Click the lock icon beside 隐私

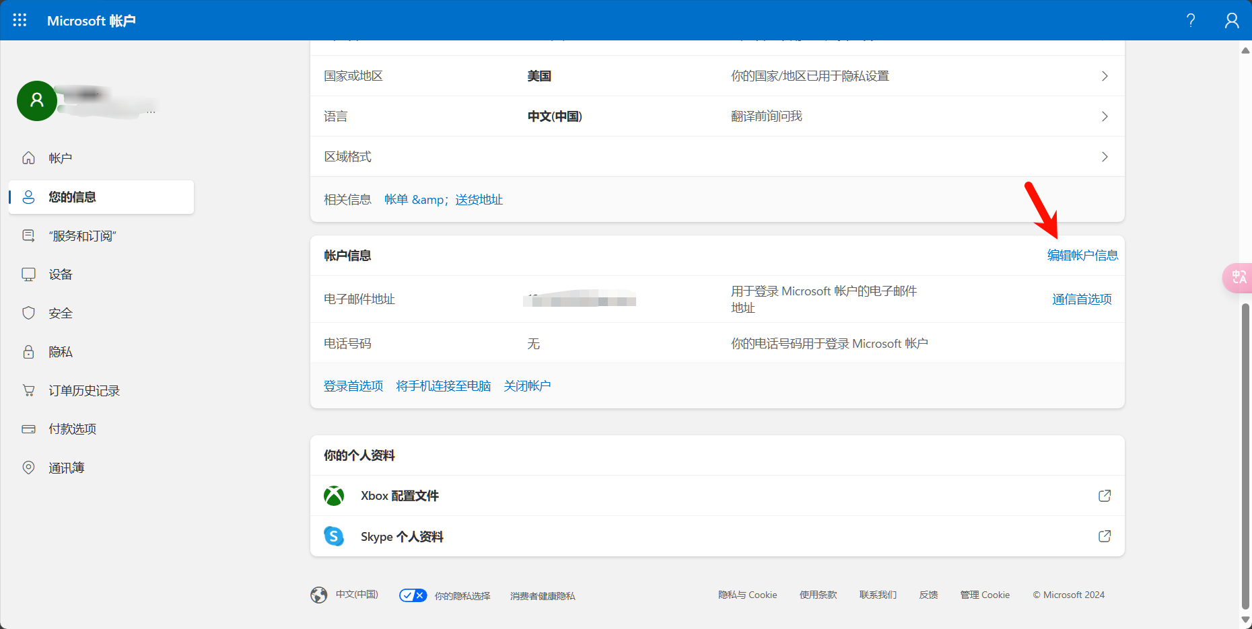click(x=28, y=352)
